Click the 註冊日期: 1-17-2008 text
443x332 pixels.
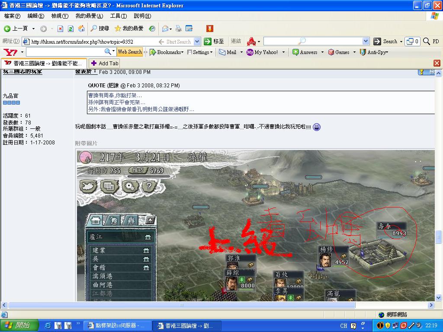tap(29, 143)
